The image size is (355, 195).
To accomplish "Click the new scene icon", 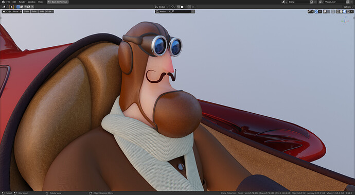I will coord(312,2).
